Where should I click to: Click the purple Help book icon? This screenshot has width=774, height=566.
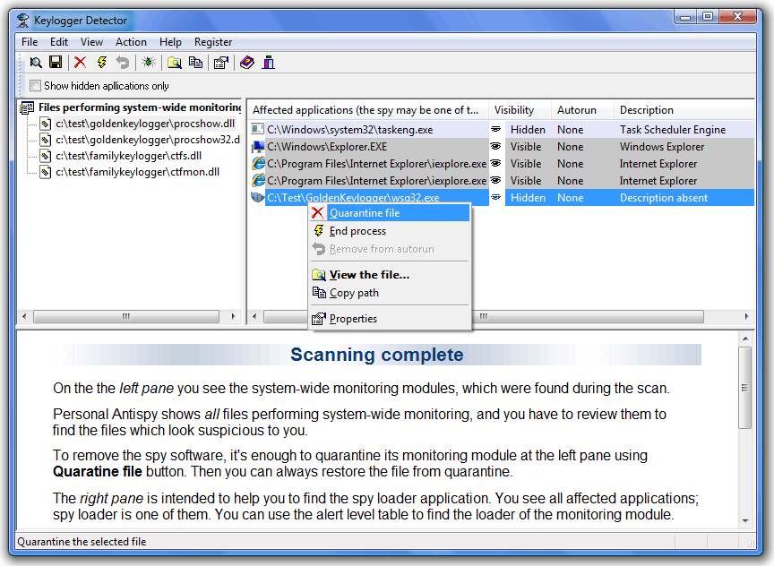(x=245, y=63)
